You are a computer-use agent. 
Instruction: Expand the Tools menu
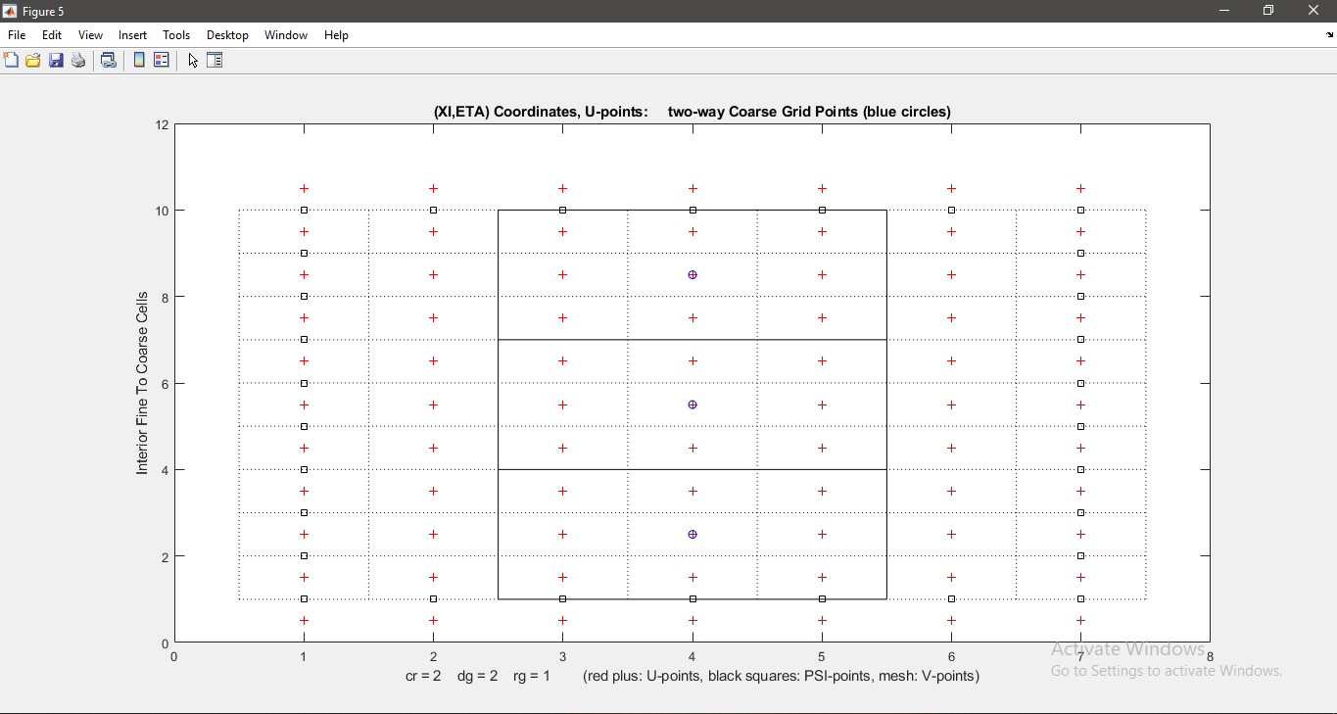[x=176, y=35]
